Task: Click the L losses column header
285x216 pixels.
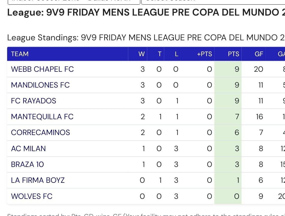Action: 172,54
